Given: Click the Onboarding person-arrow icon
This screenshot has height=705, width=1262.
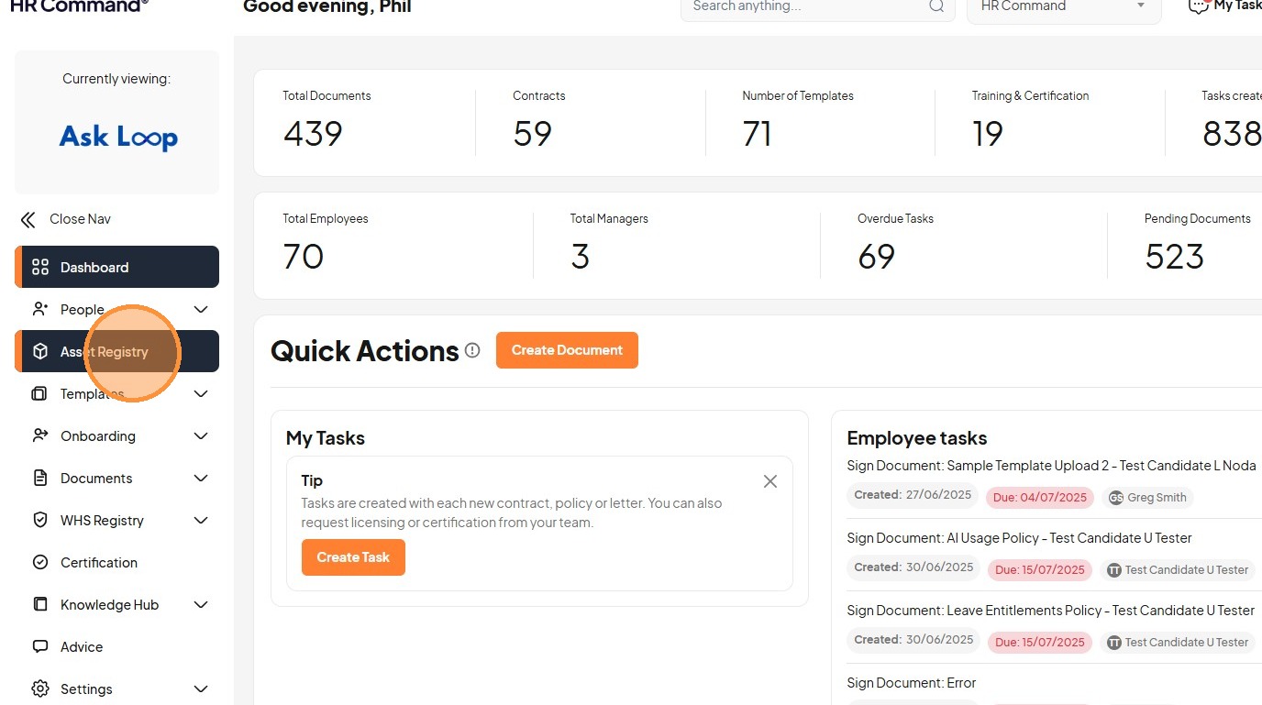Looking at the screenshot, I should (x=40, y=435).
